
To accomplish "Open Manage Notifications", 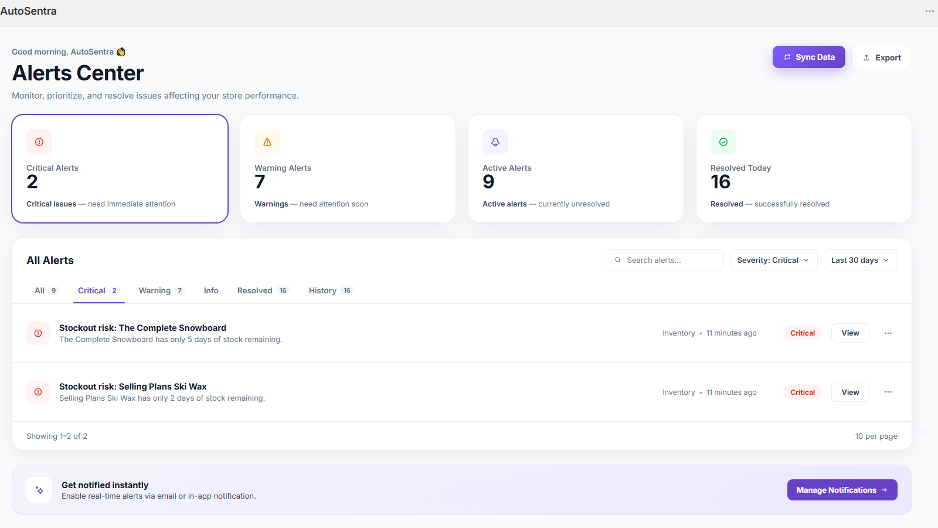I will (x=842, y=490).
